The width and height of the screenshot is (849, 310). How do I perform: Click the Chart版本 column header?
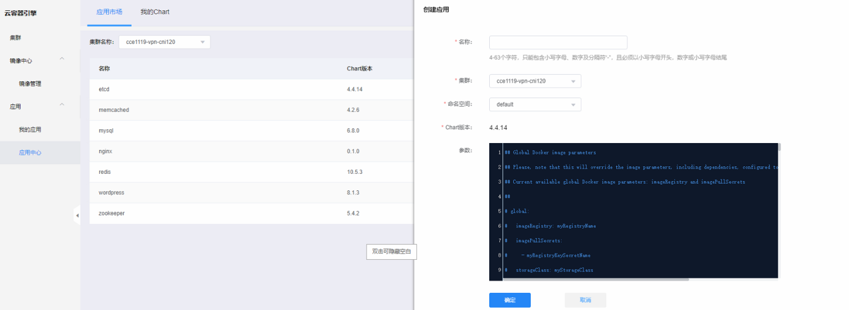pos(359,68)
